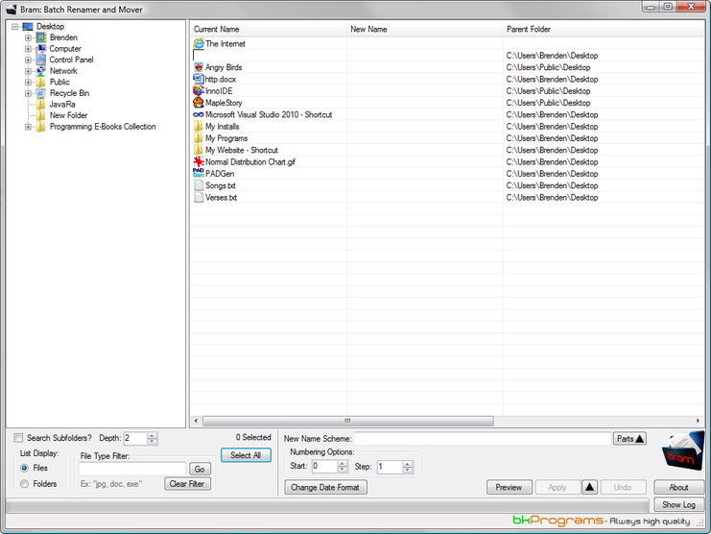The image size is (711, 534).
Task: Open the Parts dropdown menu
Action: 630,439
